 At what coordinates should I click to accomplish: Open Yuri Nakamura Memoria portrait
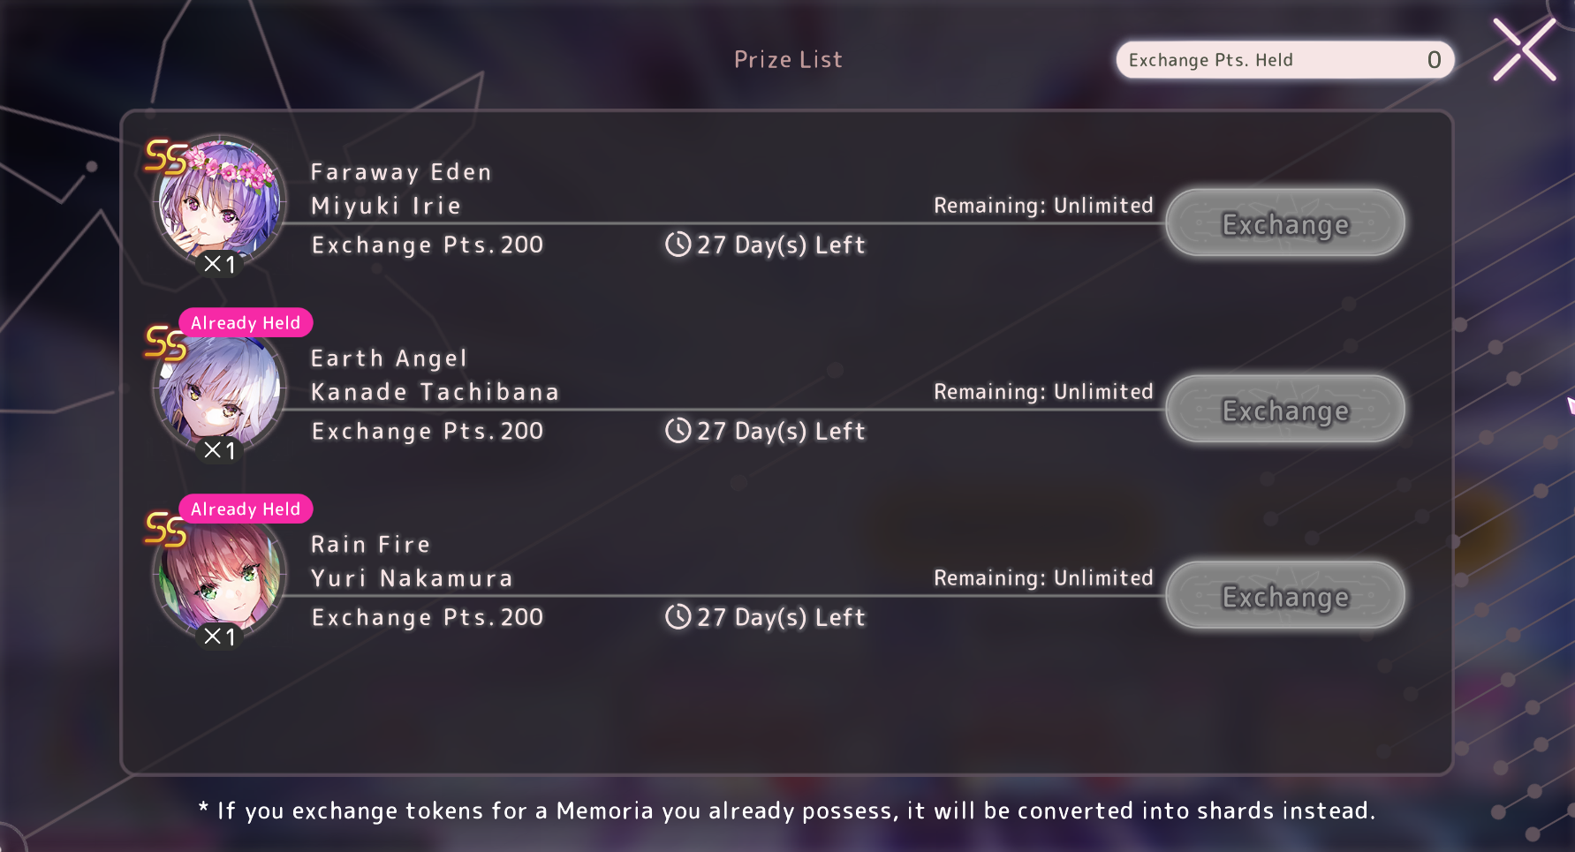point(219,575)
